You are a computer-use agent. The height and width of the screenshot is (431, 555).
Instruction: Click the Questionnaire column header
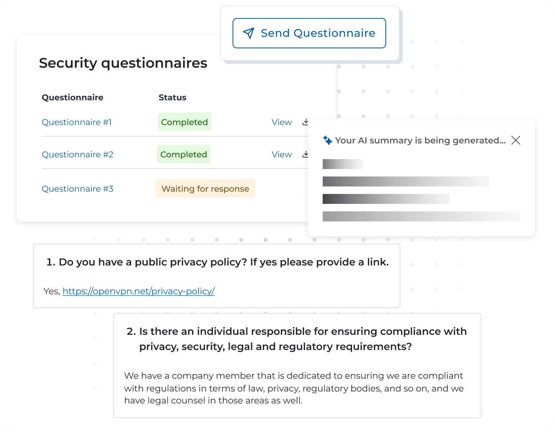[x=73, y=97]
